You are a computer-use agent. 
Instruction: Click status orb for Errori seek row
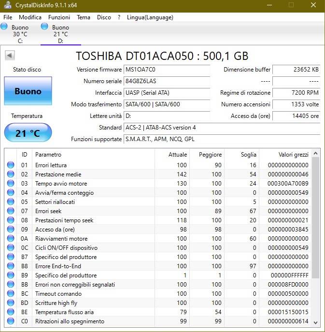[x=11, y=211]
